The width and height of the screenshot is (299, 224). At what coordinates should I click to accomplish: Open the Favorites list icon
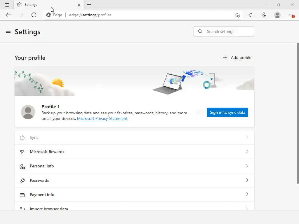click(251, 15)
